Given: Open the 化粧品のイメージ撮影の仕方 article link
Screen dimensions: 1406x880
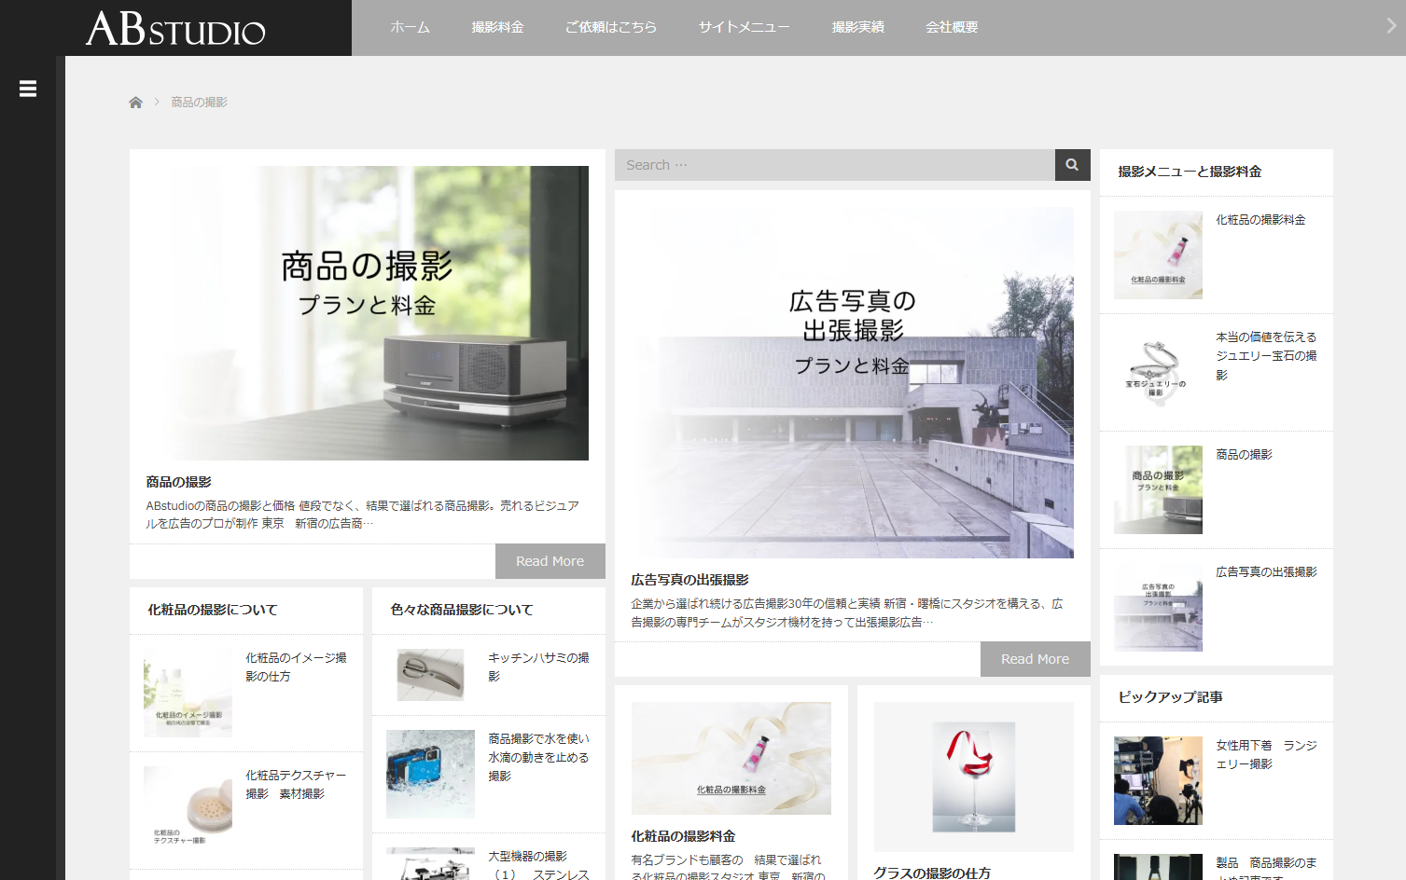Looking at the screenshot, I should [297, 667].
